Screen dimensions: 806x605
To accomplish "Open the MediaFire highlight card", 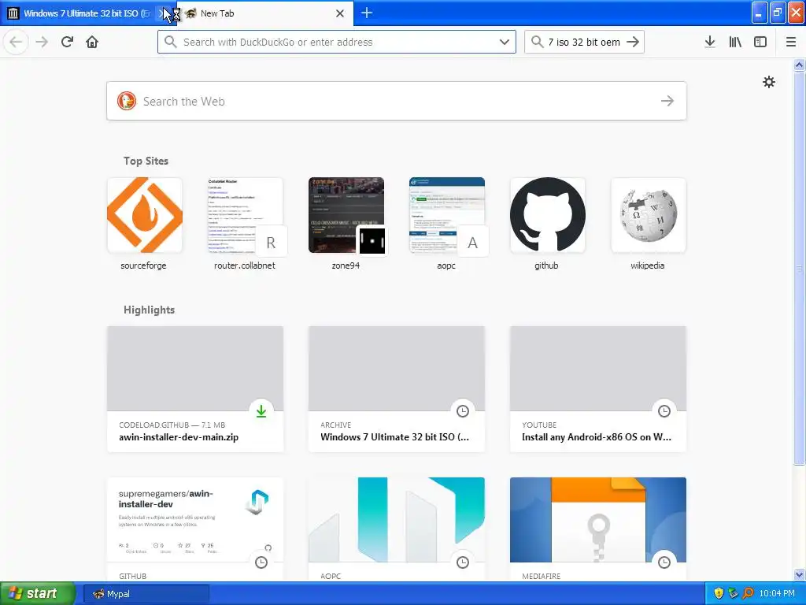I will click(598, 529).
